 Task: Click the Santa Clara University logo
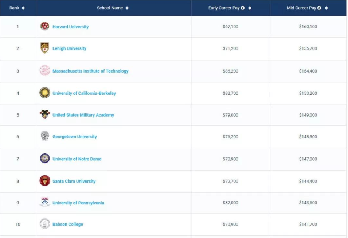[x=44, y=180]
